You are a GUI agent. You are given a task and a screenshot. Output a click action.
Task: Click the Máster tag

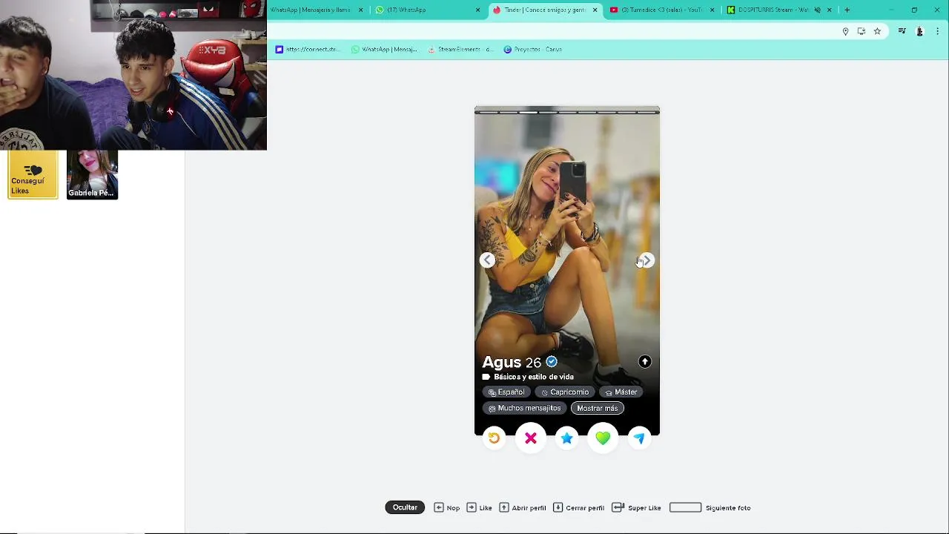point(621,392)
